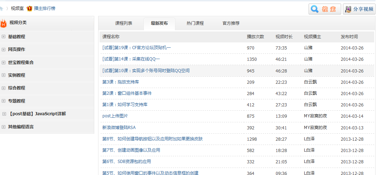The width and height of the screenshot is (389, 175).
Task: Open 第6节、SDB资源包的应用 course
Action: coord(126,162)
